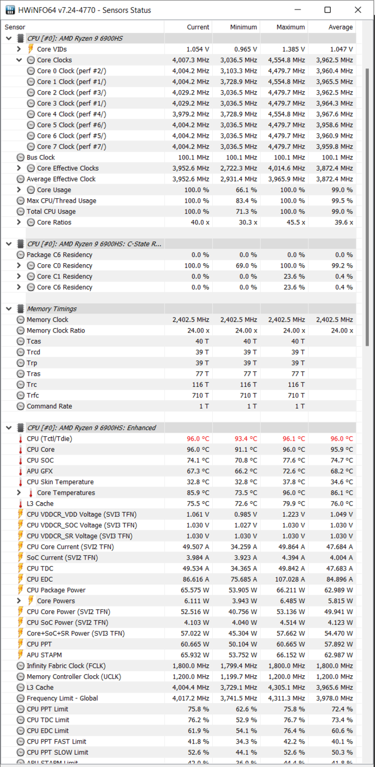Click the clock icon of Core 4 Clock

coord(31,114)
